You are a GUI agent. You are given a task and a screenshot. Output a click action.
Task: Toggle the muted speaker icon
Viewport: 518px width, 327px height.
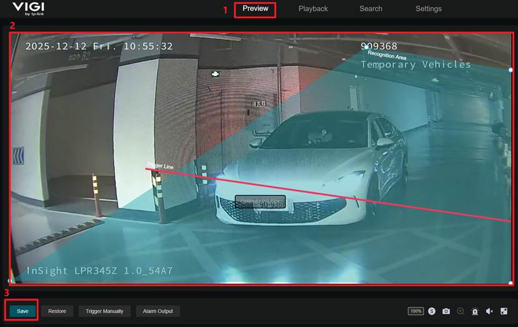coord(490,311)
